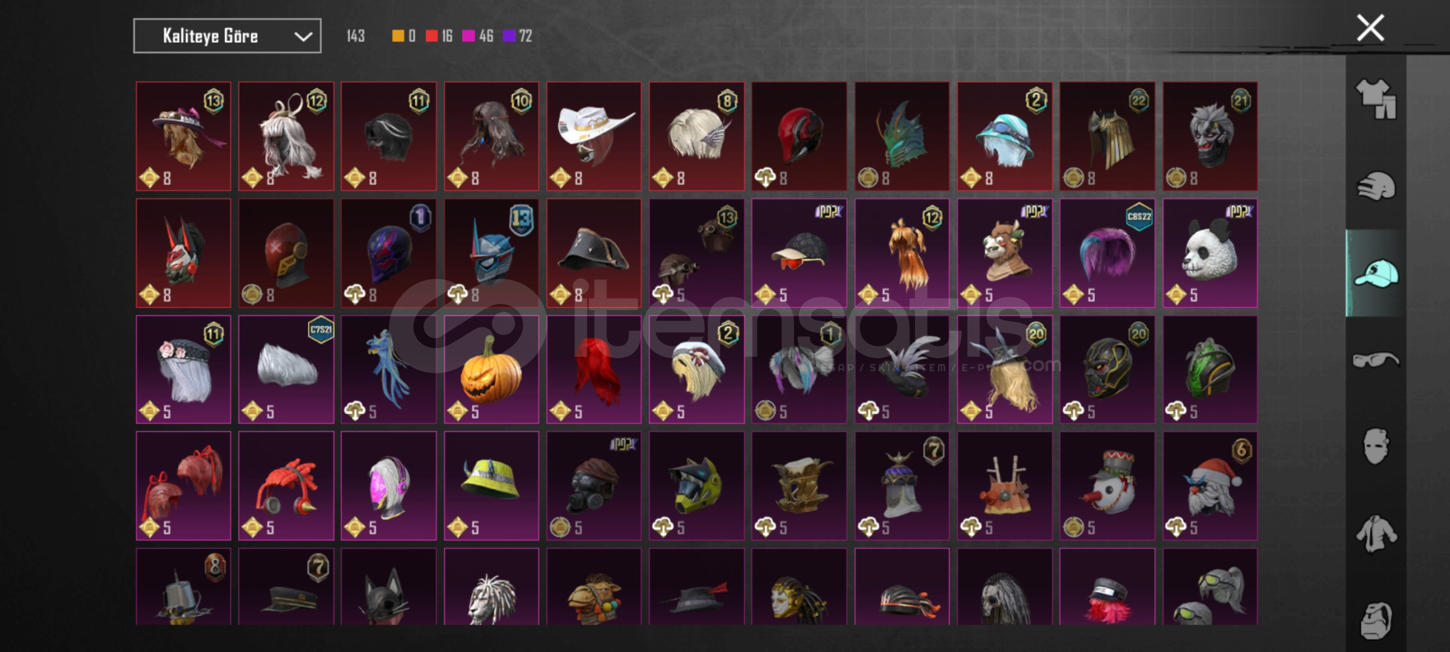Select the panda head mask item
Image resolution: width=1450 pixels, height=652 pixels.
point(1210,253)
